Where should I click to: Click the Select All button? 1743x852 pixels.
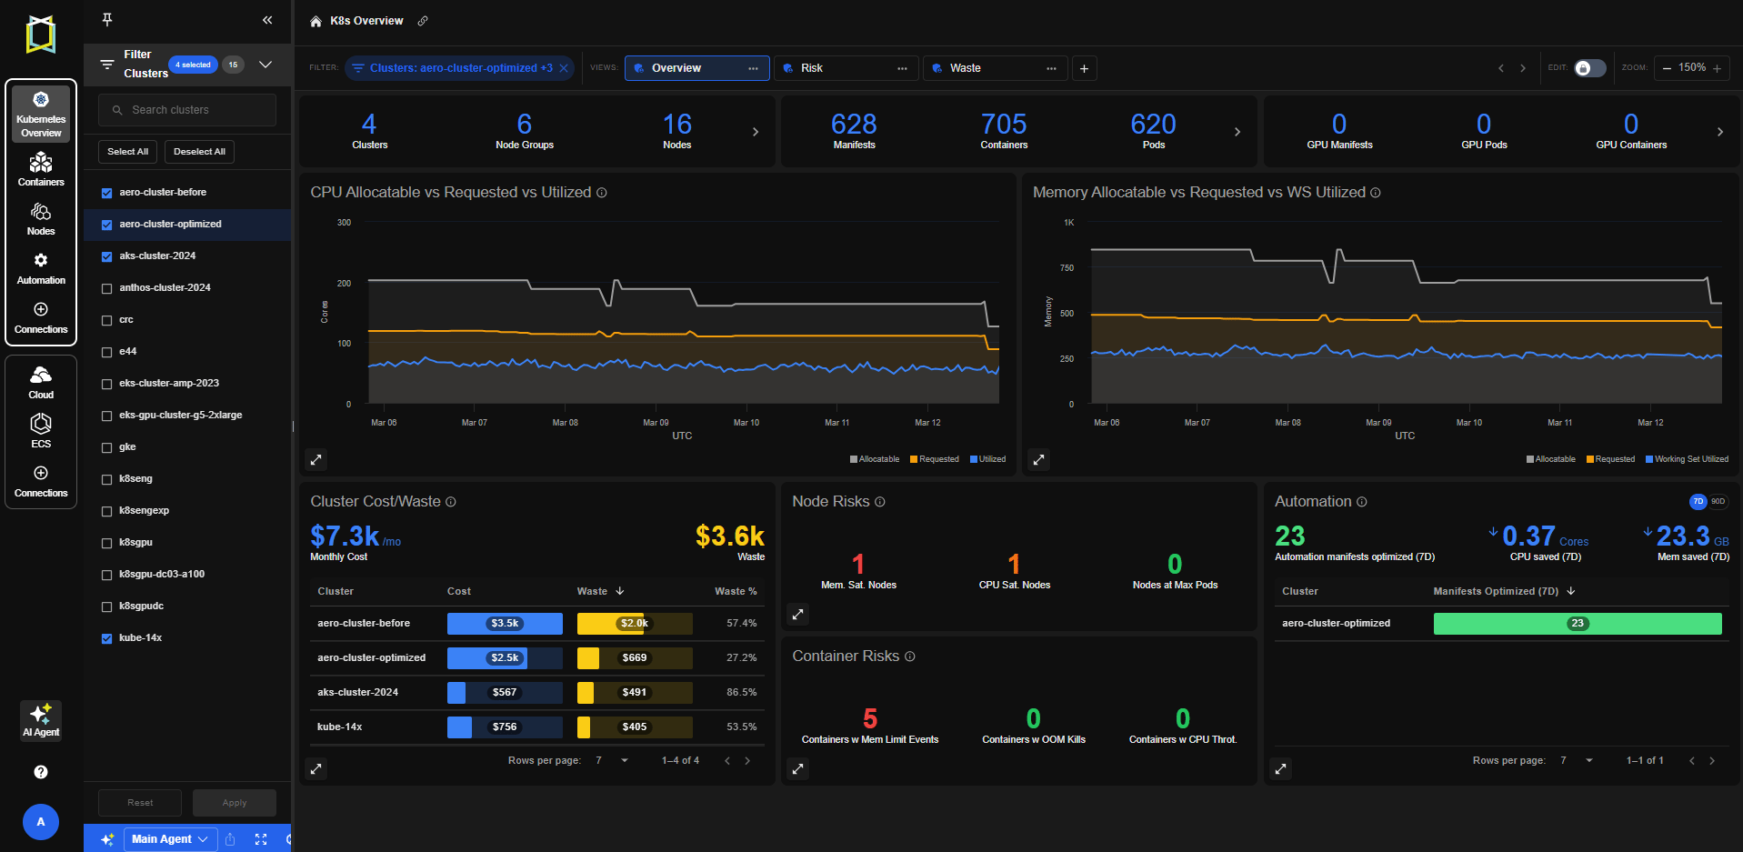127,152
